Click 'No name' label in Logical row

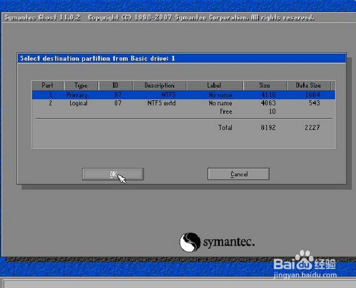[220, 103]
